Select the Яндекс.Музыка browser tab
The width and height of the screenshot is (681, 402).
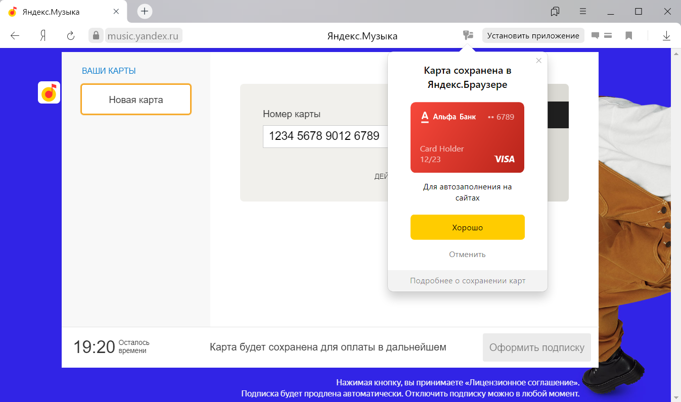pos(64,12)
